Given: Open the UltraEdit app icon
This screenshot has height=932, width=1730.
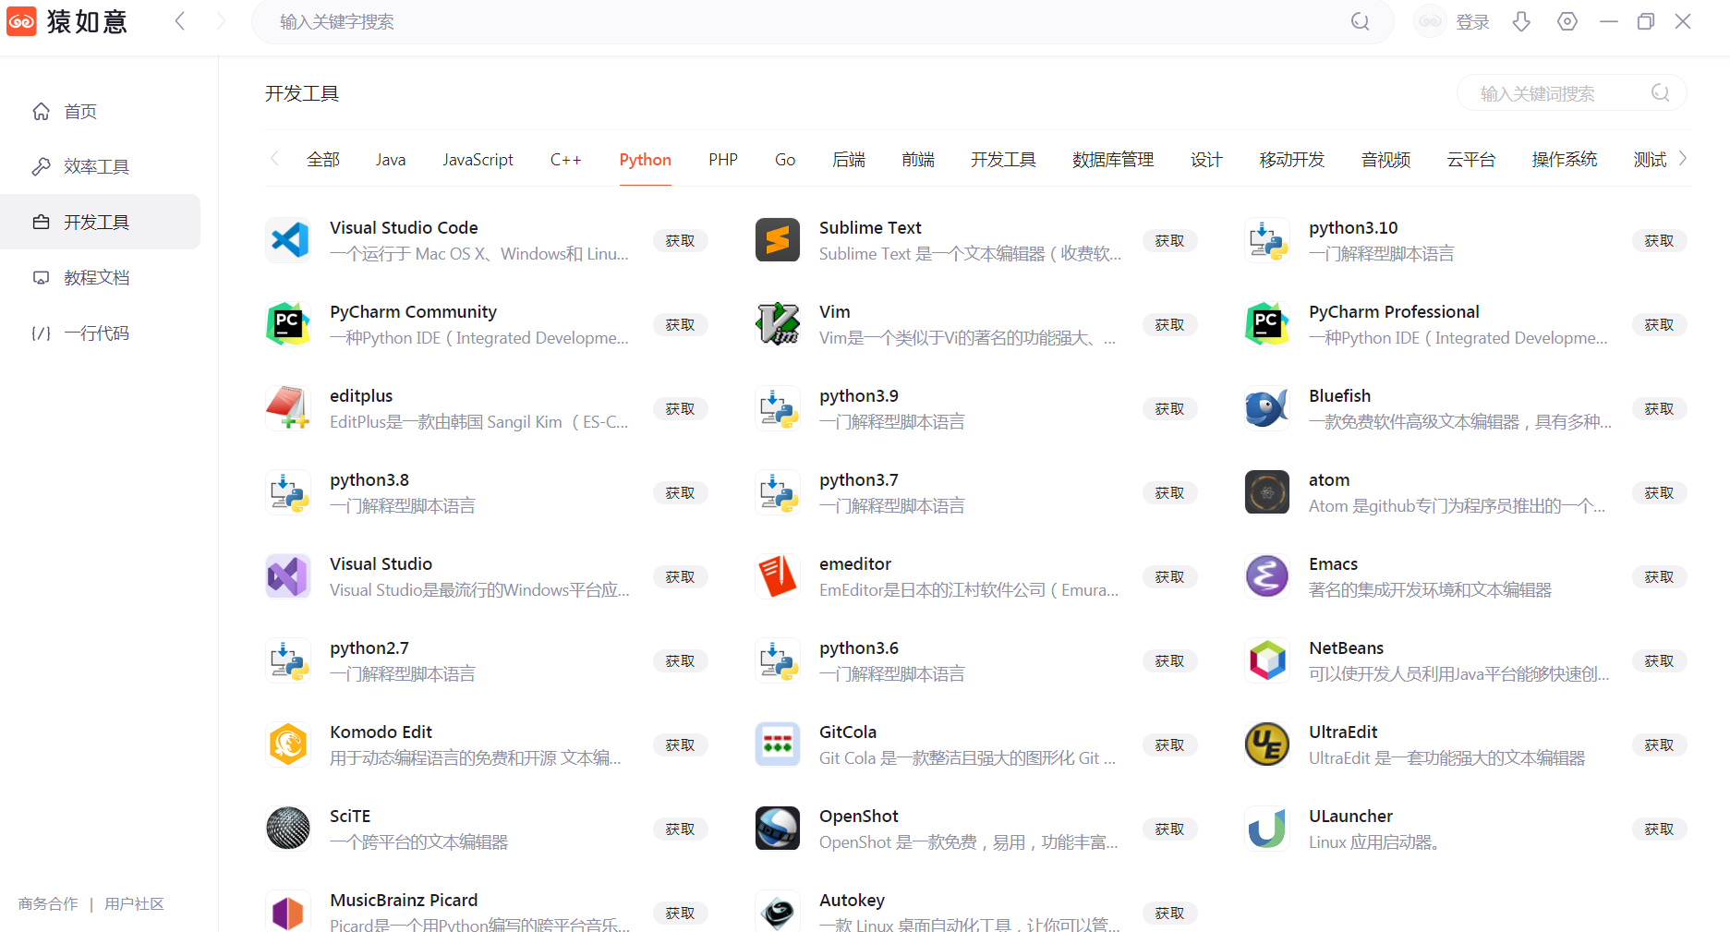Looking at the screenshot, I should 1267,744.
